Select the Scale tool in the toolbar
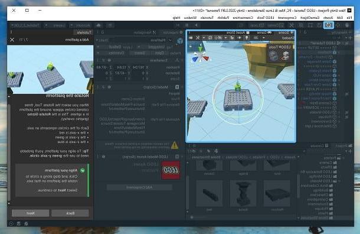This screenshot has width=360, height=234. click(319, 25)
